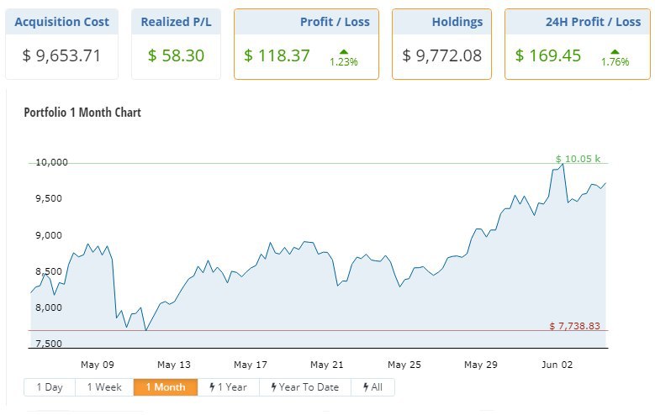Click green up arrow above 1.76% change

click(x=615, y=51)
